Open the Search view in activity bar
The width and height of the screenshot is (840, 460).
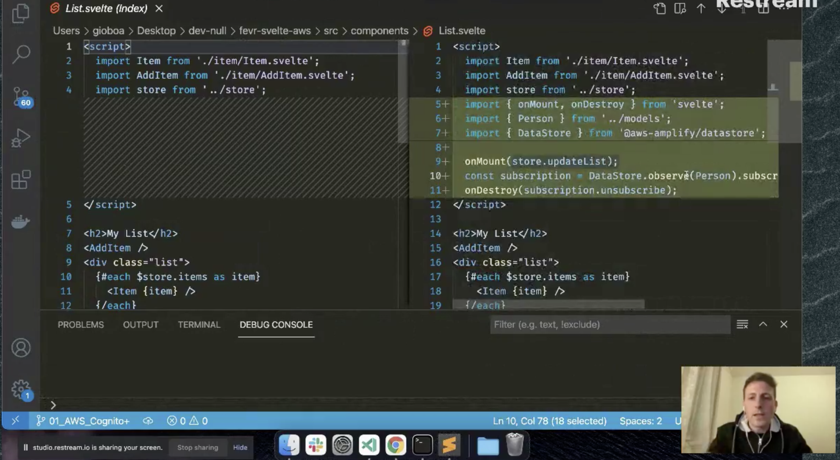point(21,54)
